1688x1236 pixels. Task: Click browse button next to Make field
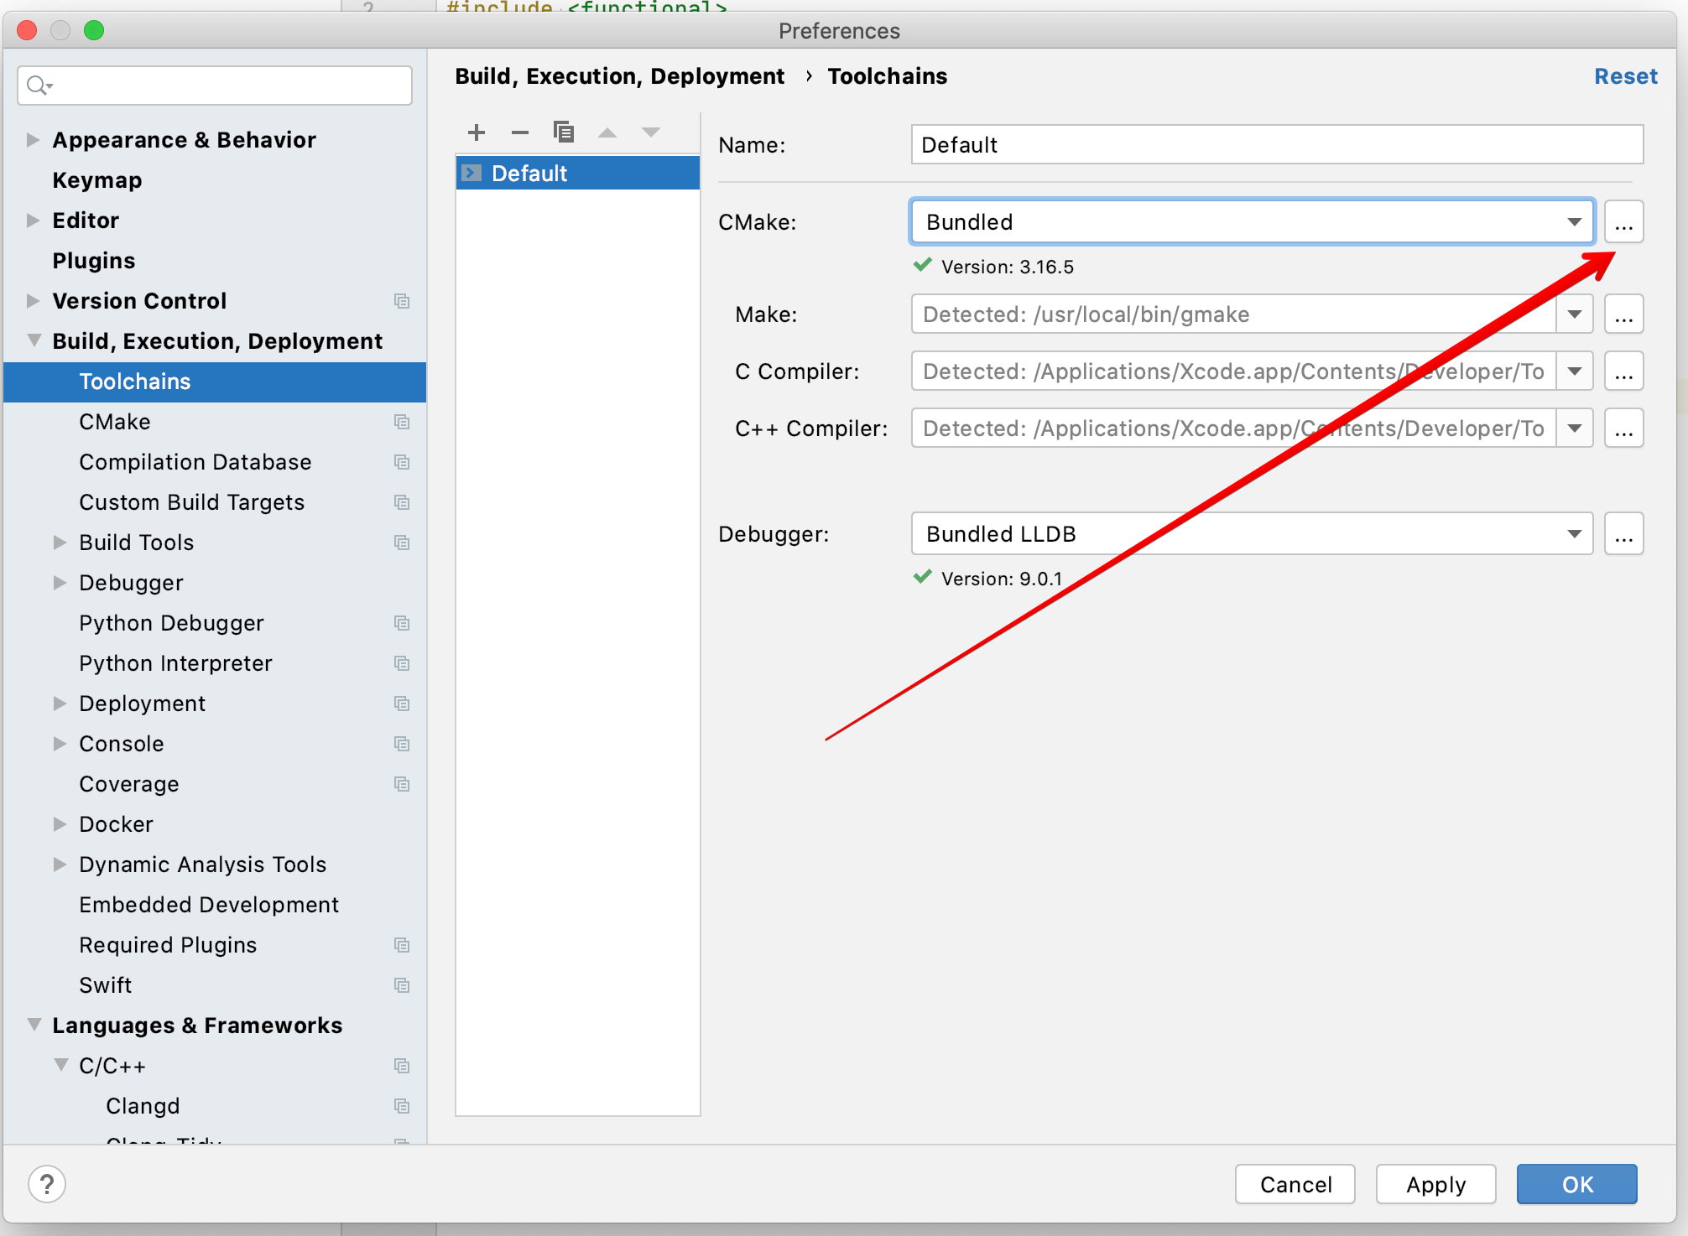click(x=1623, y=314)
